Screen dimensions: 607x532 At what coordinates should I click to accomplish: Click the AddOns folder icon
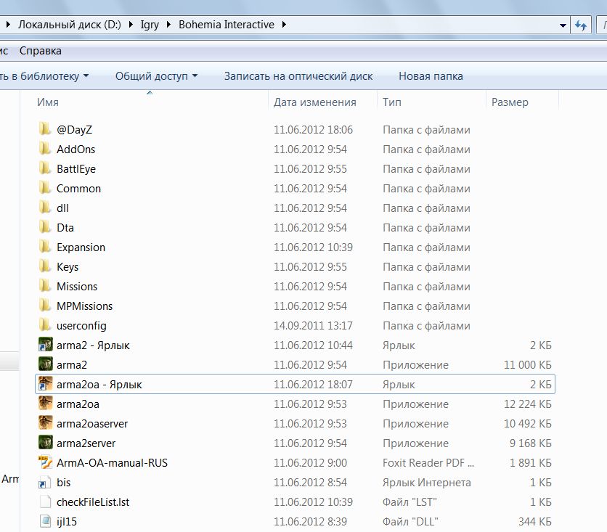tap(45, 149)
